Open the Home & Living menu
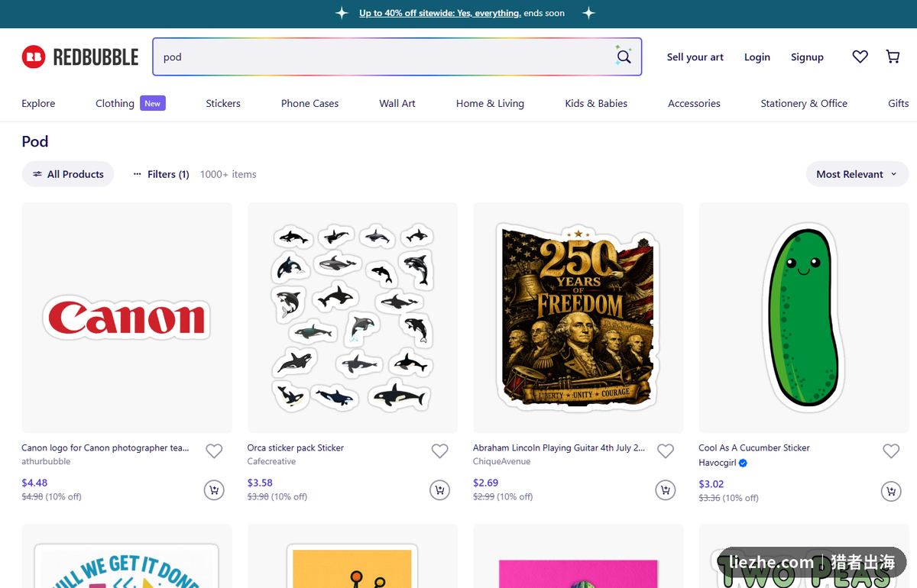 click(490, 103)
